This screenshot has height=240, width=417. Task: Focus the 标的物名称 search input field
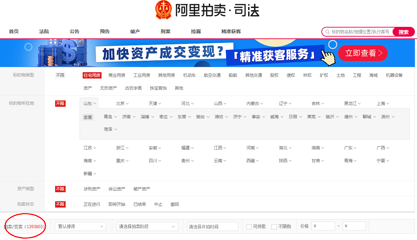coord(360,32)
